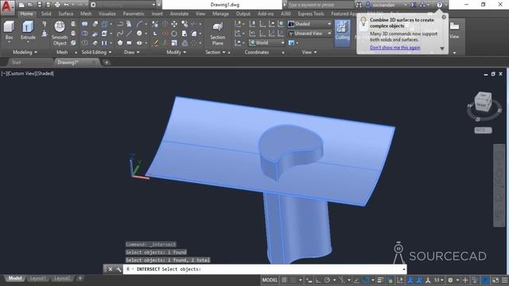Click the ViewCube in the viewport
Image resolution: width=509 pixels, height=286 pixels.
483,102
